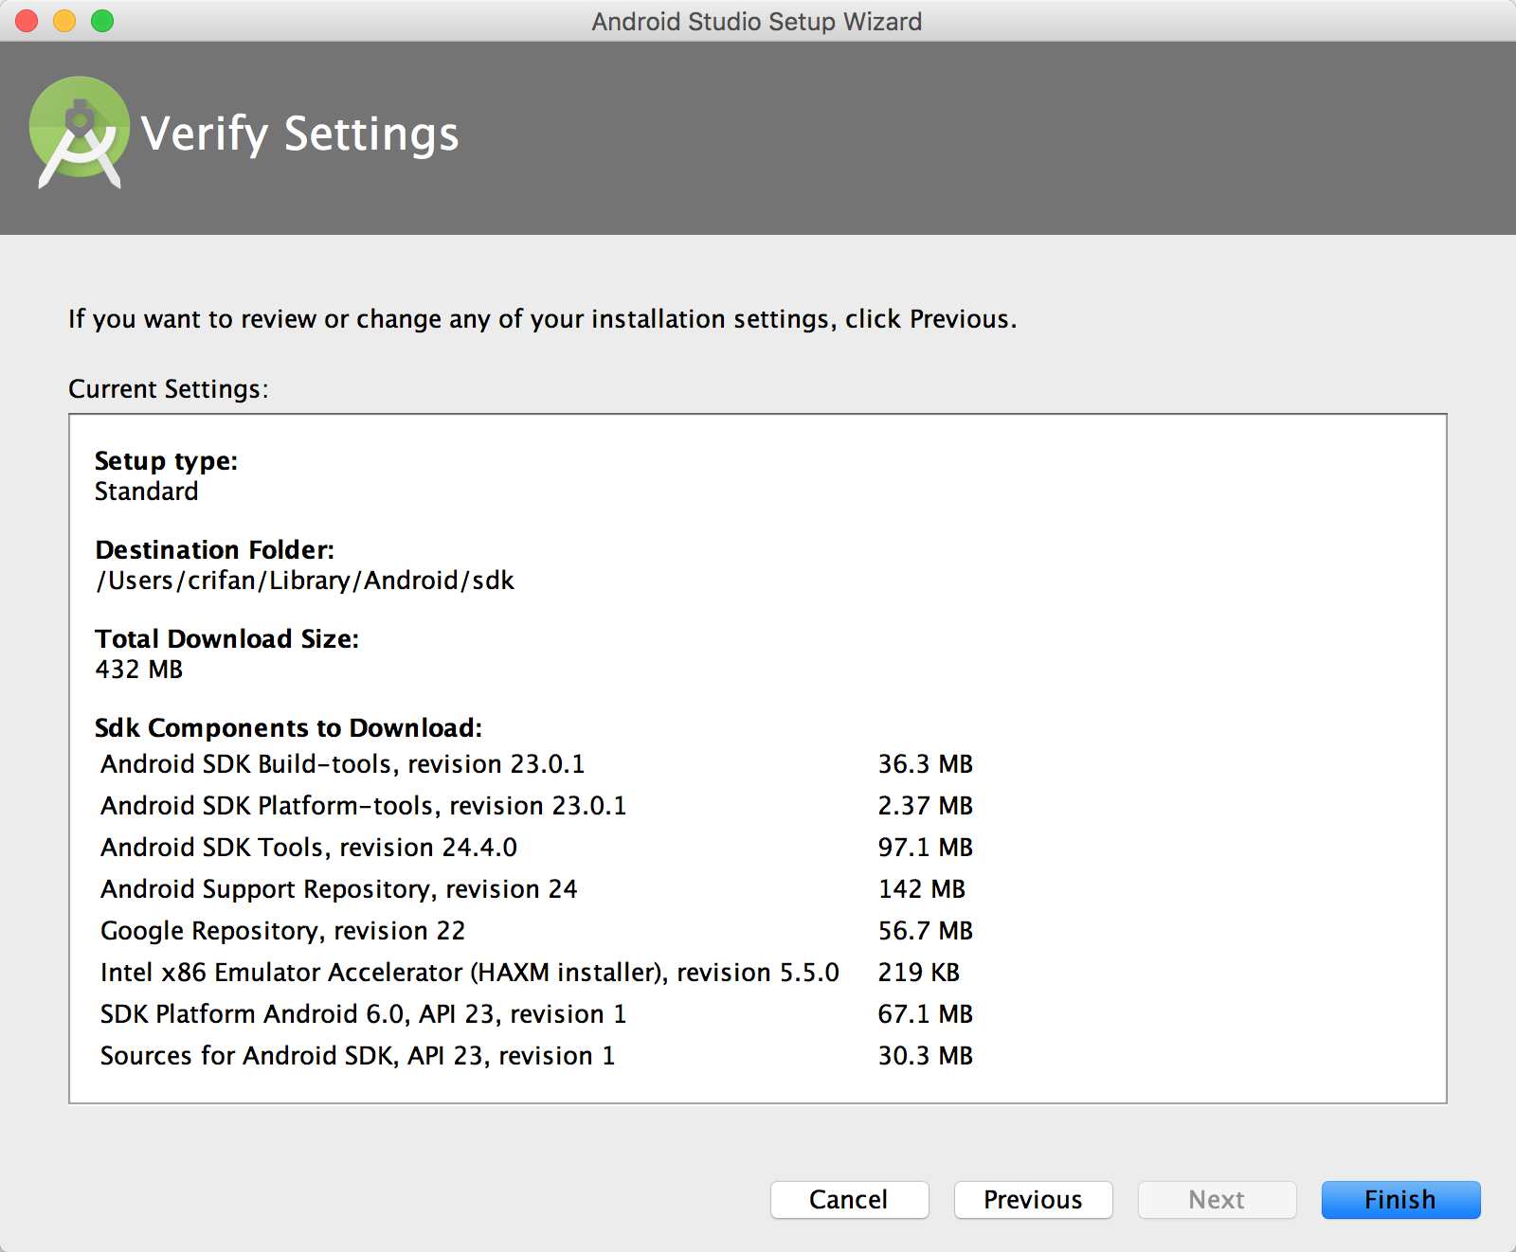Click the disabled Next button
1516x1252 pixels.
click(x=1217, y=1200)
